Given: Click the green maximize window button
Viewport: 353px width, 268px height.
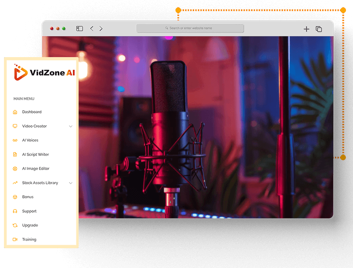Looking at the screenshot, I should coord(64,29).
